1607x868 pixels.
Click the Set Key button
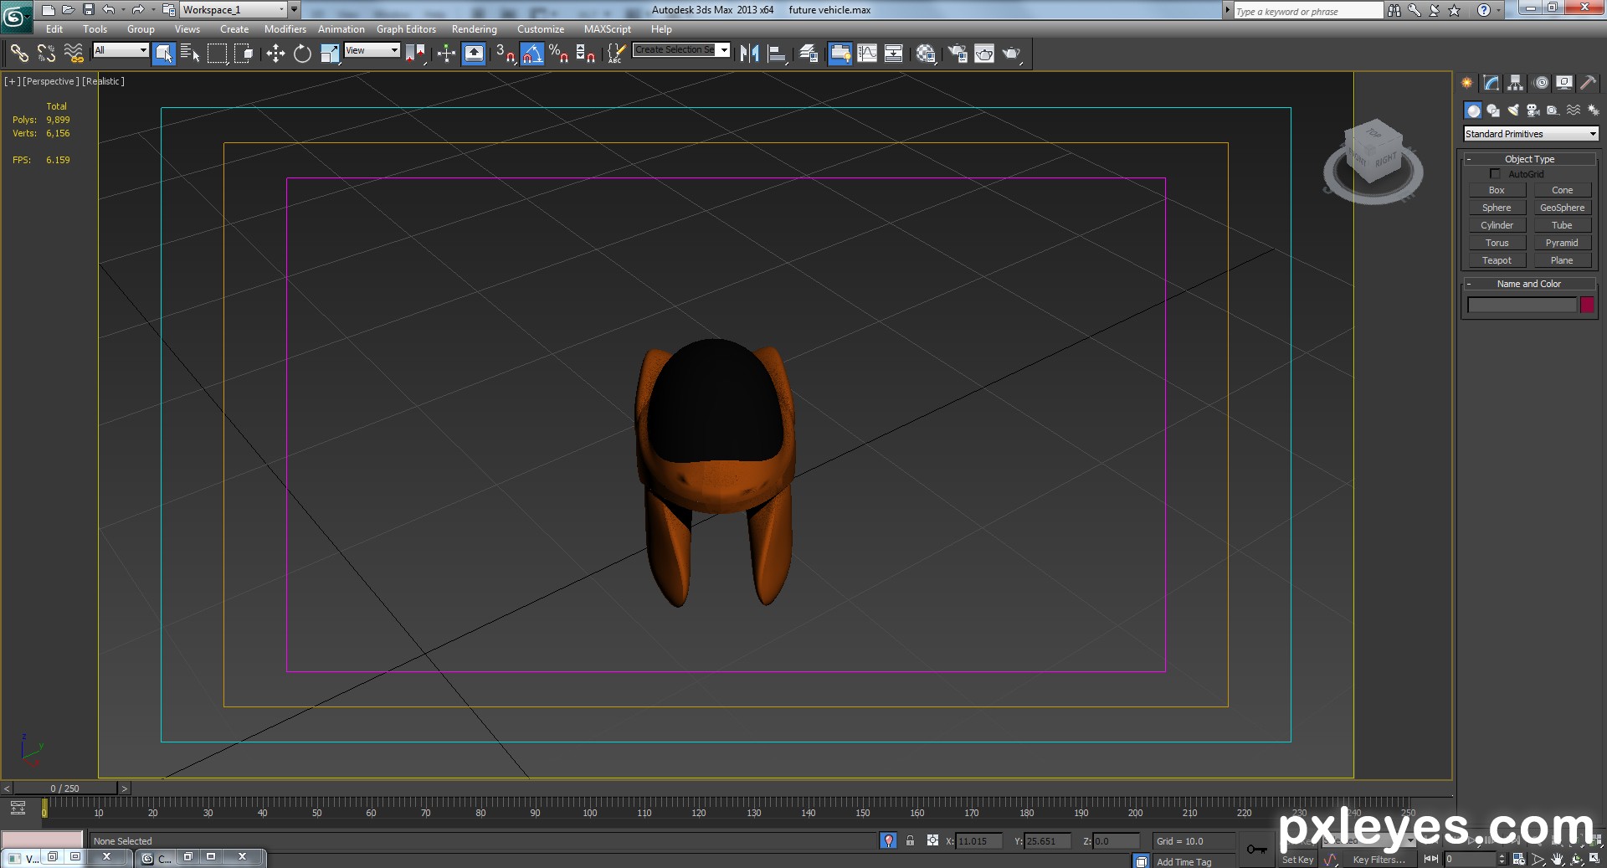[x=1297, y=860]
